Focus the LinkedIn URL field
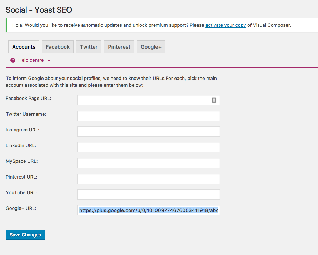This screenshot has height=255, width=318. [149, 147]
